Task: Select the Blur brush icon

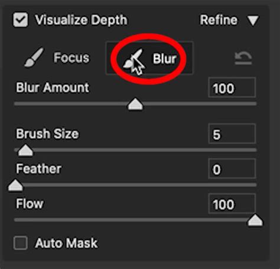Action: (132, 59)
